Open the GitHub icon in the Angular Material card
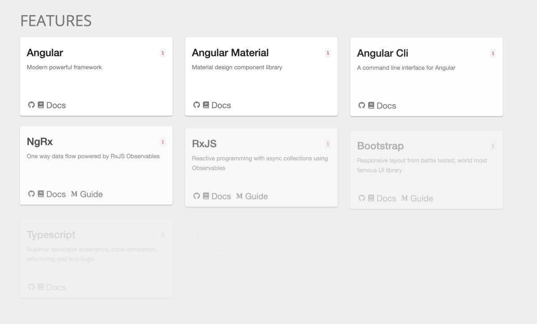The width and height of the screenshot is (537, 324). [196, 105]
